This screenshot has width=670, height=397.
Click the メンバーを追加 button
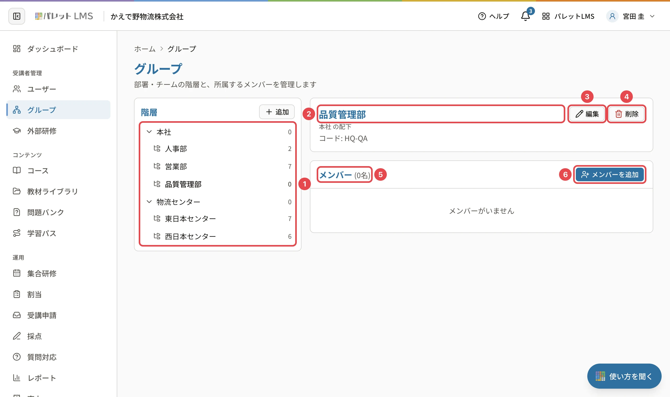(610, 174)
